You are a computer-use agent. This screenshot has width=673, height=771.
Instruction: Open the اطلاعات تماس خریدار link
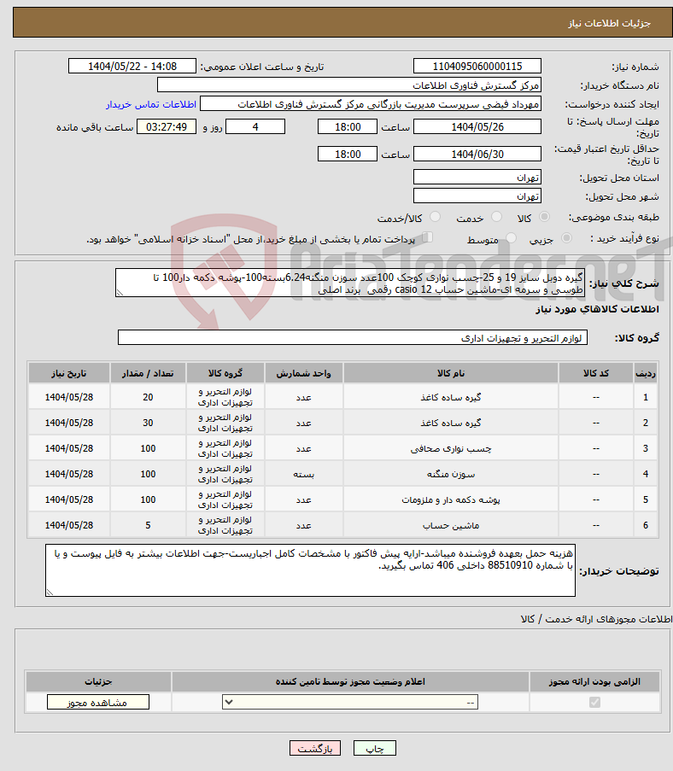[x=151, y=104]
